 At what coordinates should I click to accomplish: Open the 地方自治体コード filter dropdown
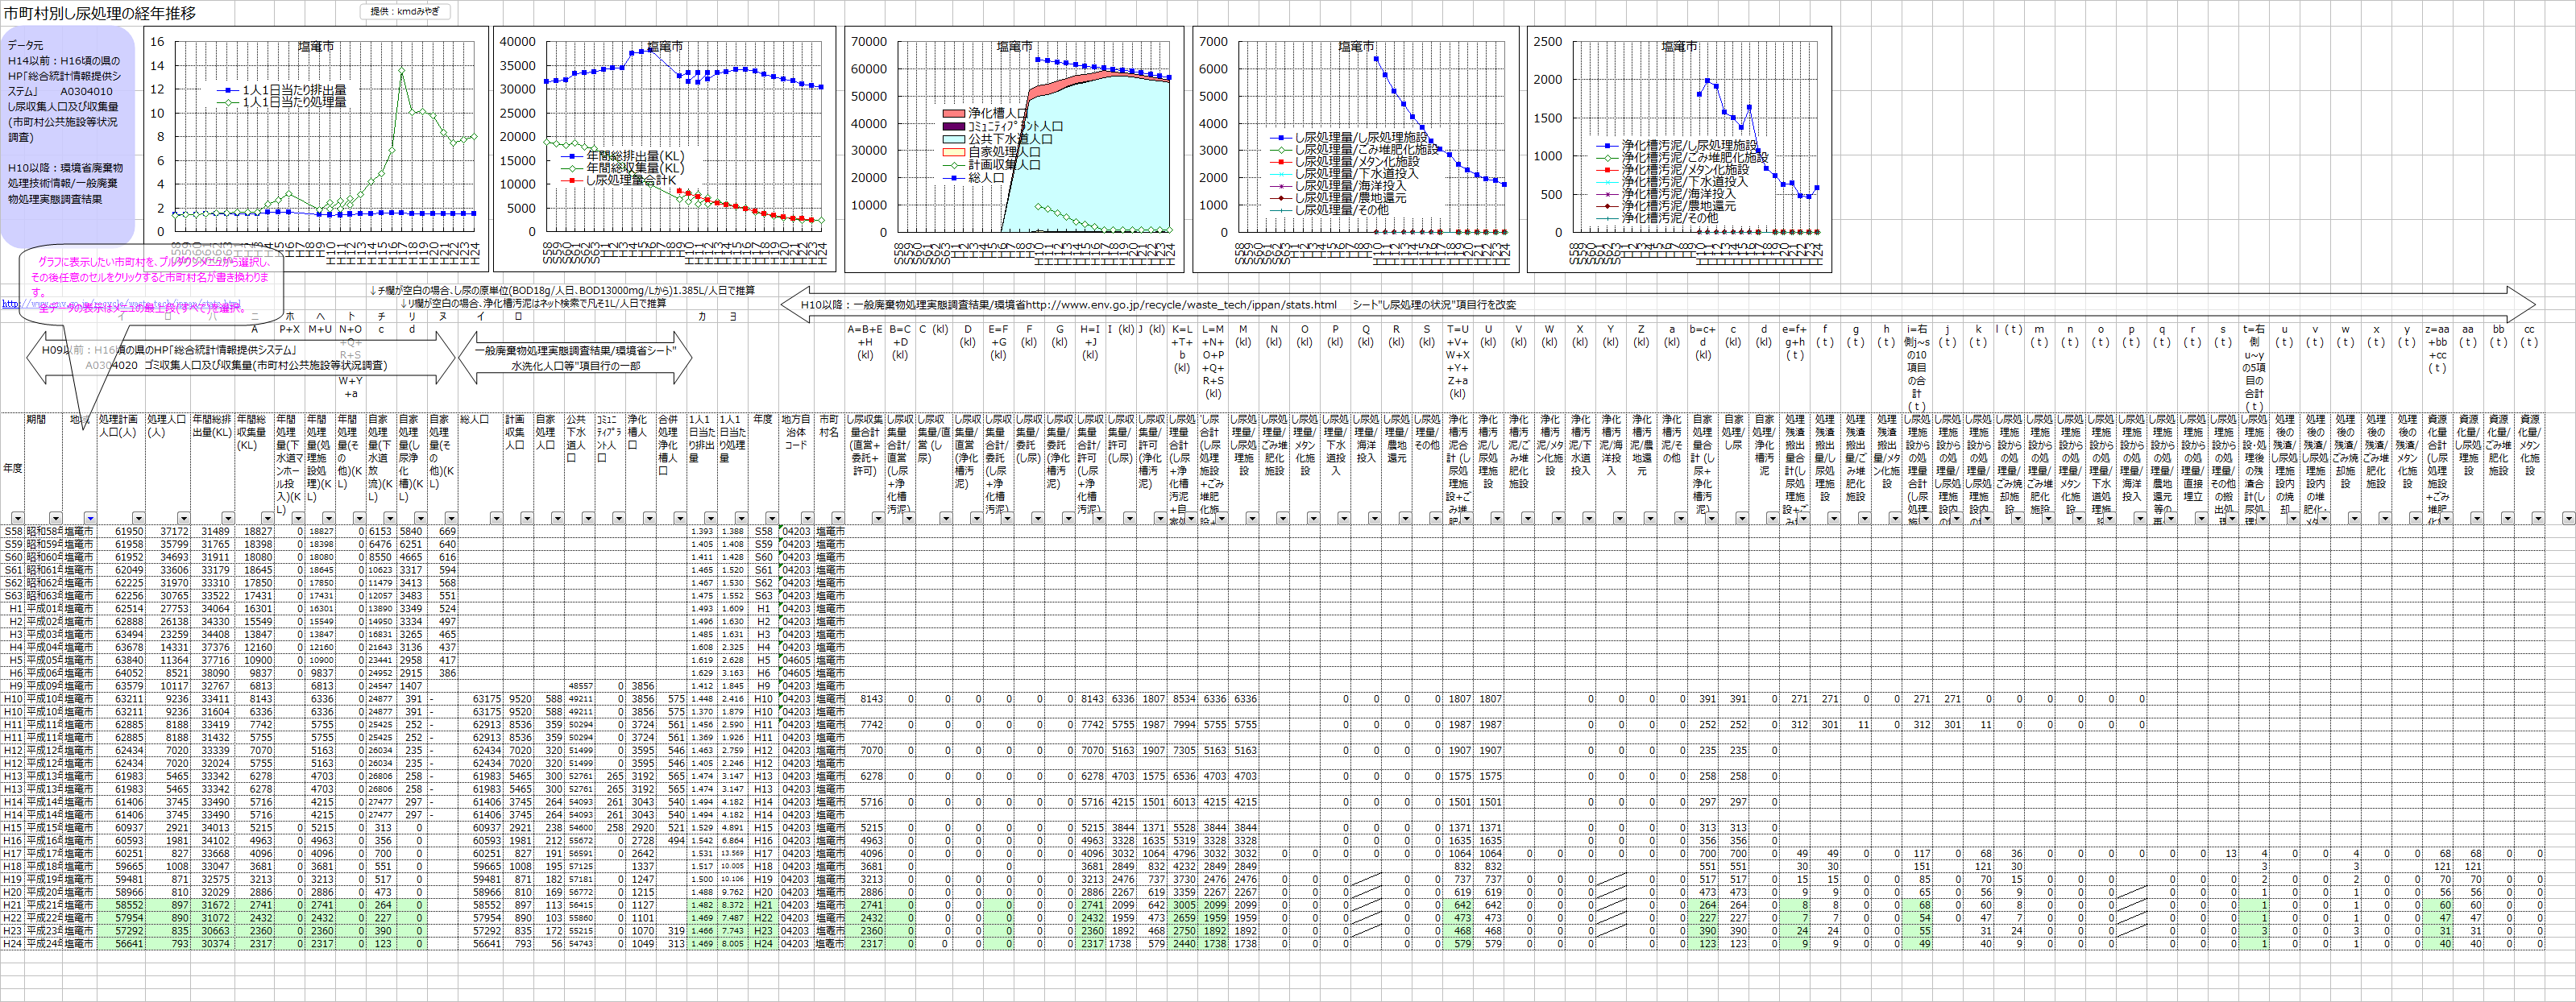pyautogui.click(x=807, y=518)
